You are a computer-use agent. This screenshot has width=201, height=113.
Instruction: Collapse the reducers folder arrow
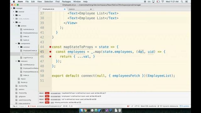tap(16, 61)
